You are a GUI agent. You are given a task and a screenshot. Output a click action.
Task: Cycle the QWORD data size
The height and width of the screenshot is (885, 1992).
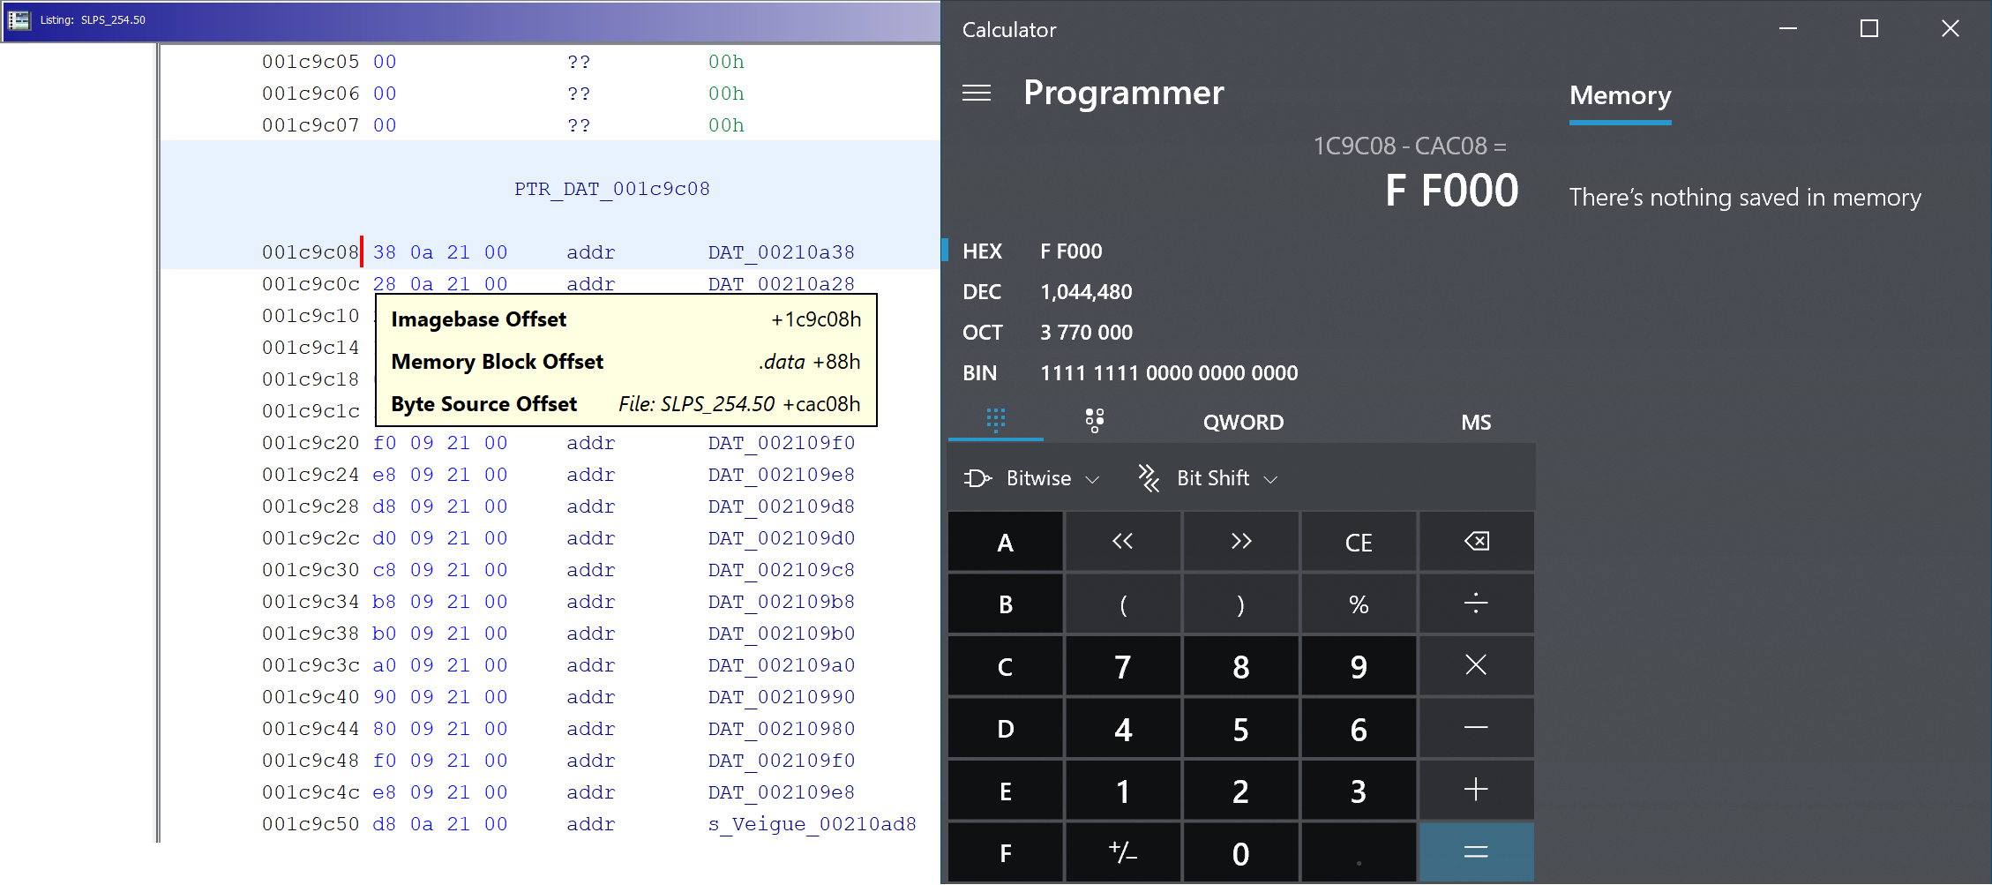click(1243, 422)
